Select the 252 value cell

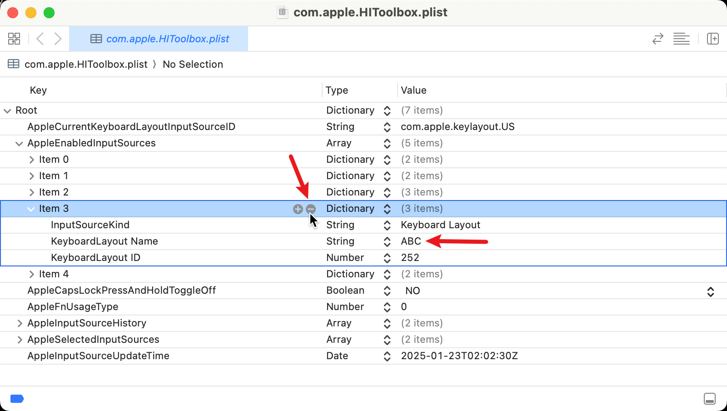pos(410,258)
